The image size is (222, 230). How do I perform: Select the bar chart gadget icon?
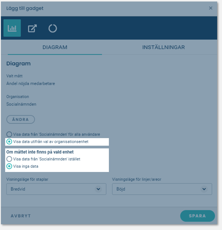pos(12,28)
